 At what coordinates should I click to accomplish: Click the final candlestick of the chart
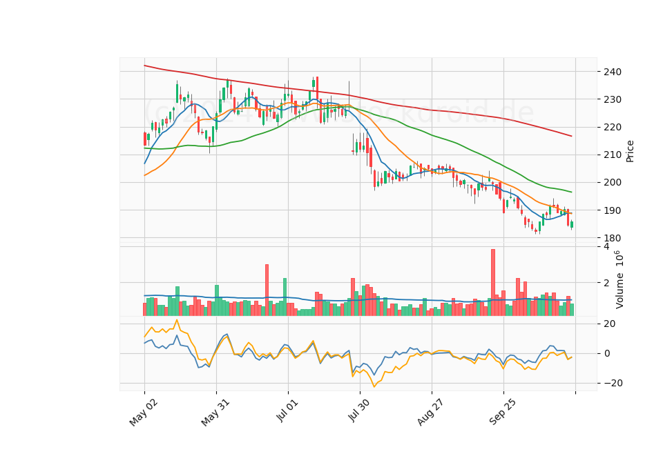[x=572, y=225]
